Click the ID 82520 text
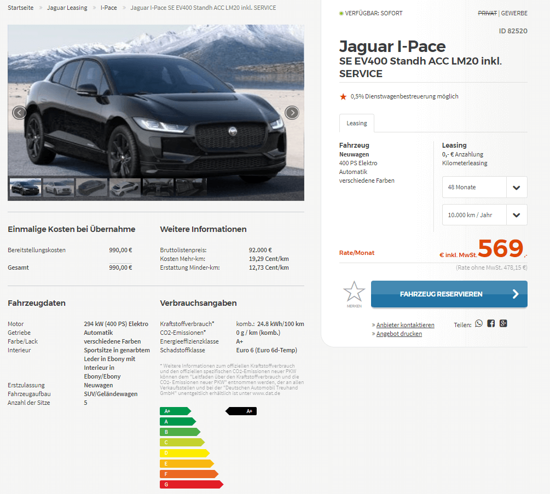This screenshot has width=550, height=494. coord(513,31)
